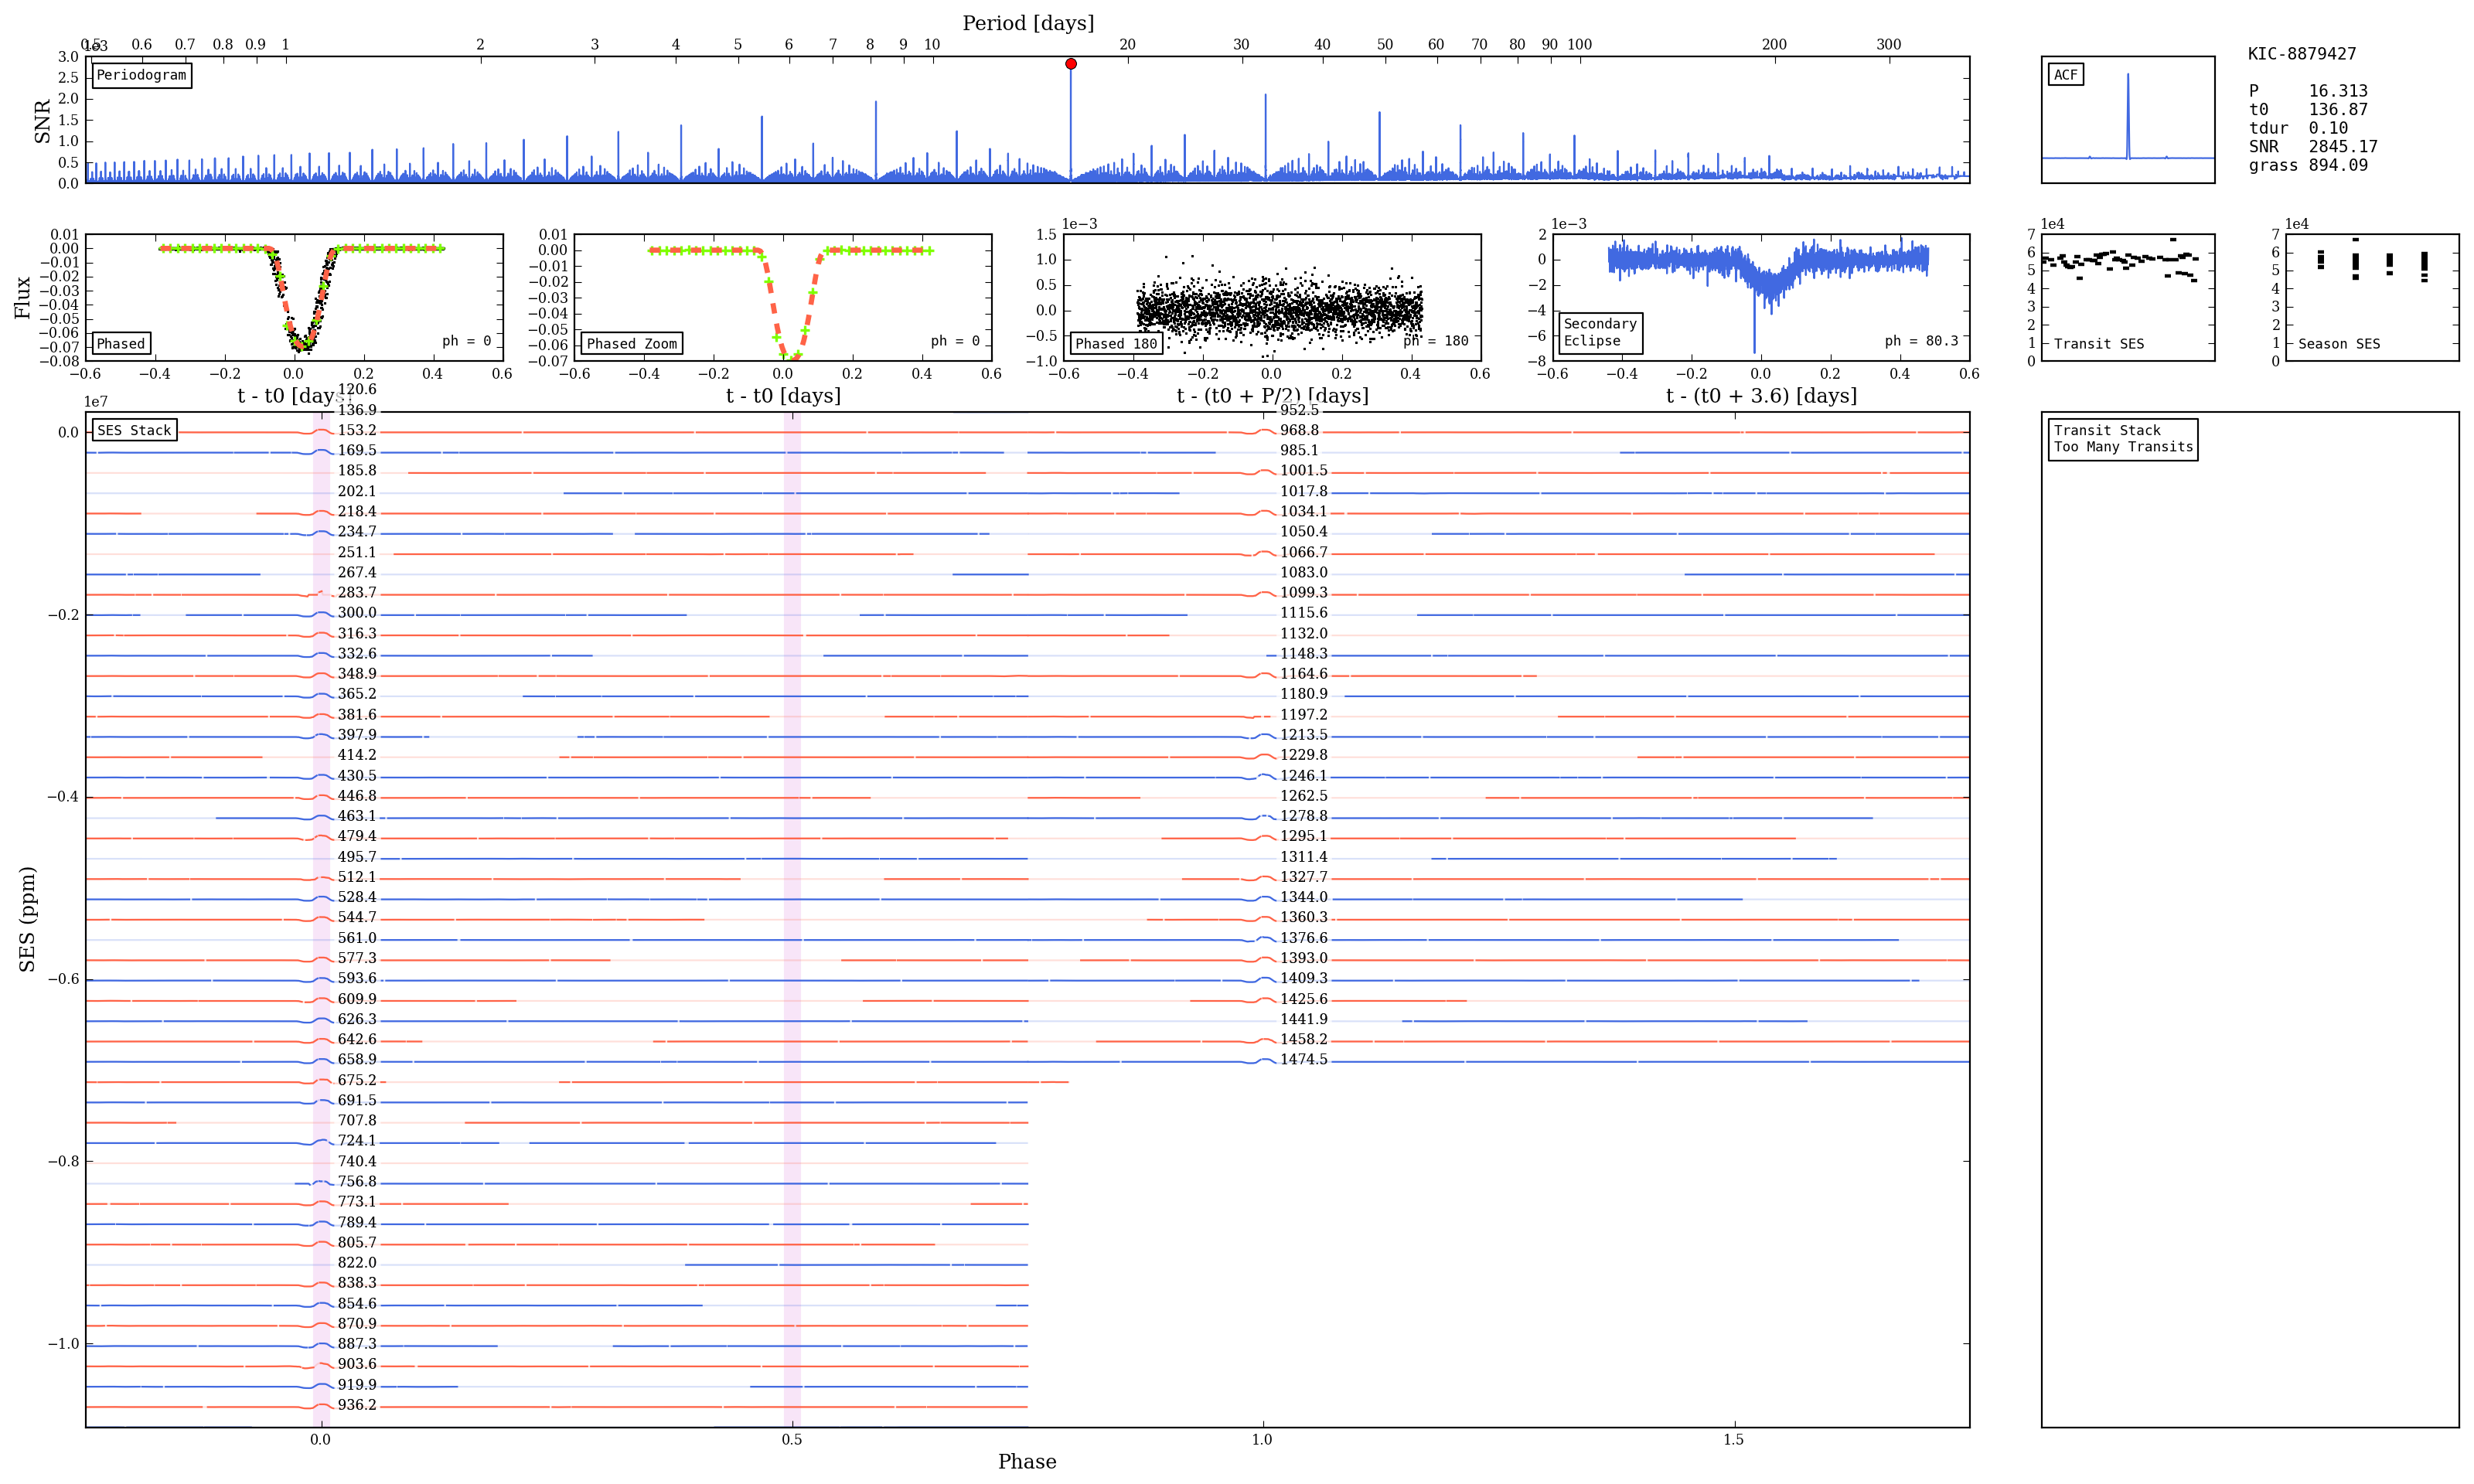Click the Phased plot label box
The width and height of the screenshot is (2474, 1484).
click(121, 343)
